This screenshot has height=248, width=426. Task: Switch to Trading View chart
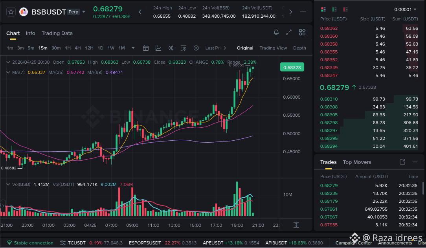point(273,48)
